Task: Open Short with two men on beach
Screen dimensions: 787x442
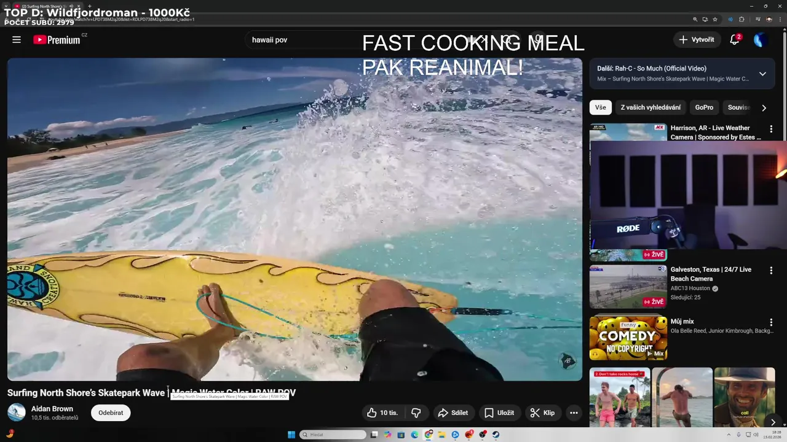Action: [x=620, y=397]
